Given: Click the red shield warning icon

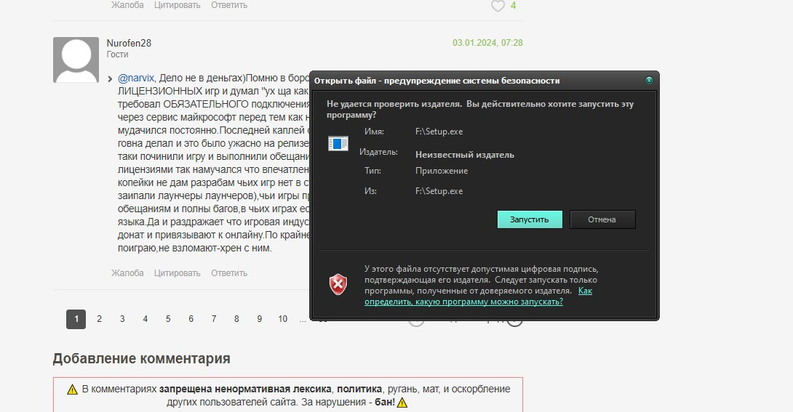Looking at the screenshot, I should tap(338, 284).
